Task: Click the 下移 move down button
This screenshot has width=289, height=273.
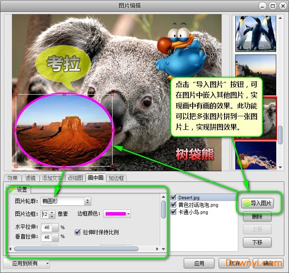Action: click(257, 242)
